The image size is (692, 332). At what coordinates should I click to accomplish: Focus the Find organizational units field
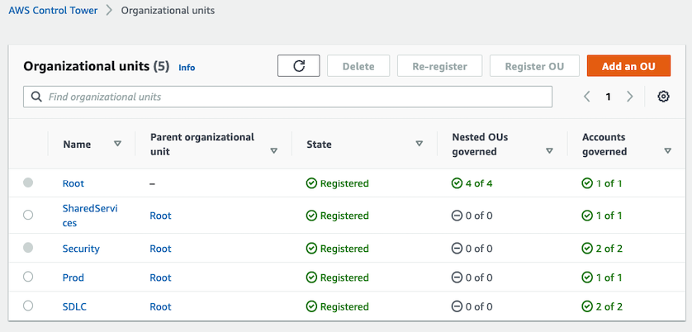(x=297, y=97)
